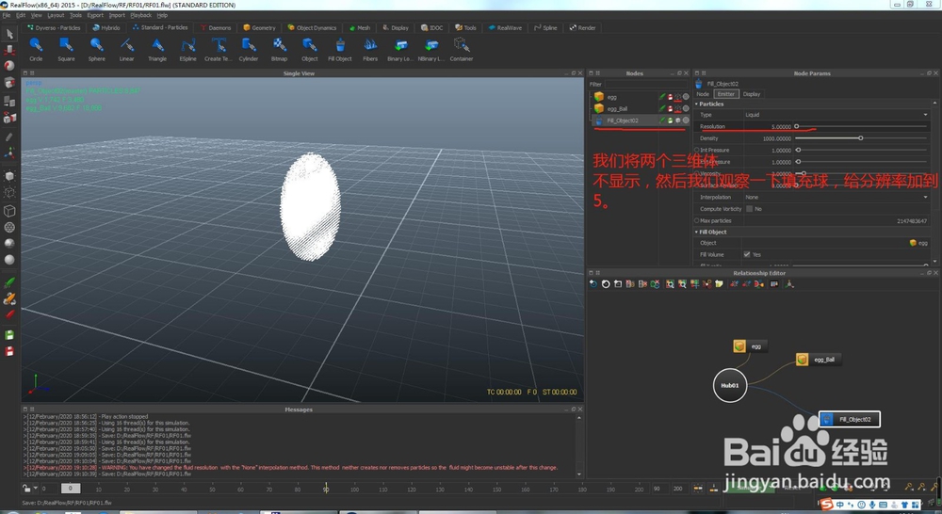Adjust the Int Pressure slider handle
The image size is (942, 514).
tap(798, 150)
